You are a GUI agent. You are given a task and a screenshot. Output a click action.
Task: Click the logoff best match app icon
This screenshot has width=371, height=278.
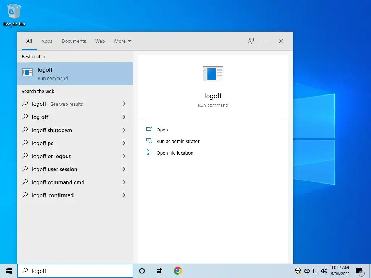[x=28, y=72]
